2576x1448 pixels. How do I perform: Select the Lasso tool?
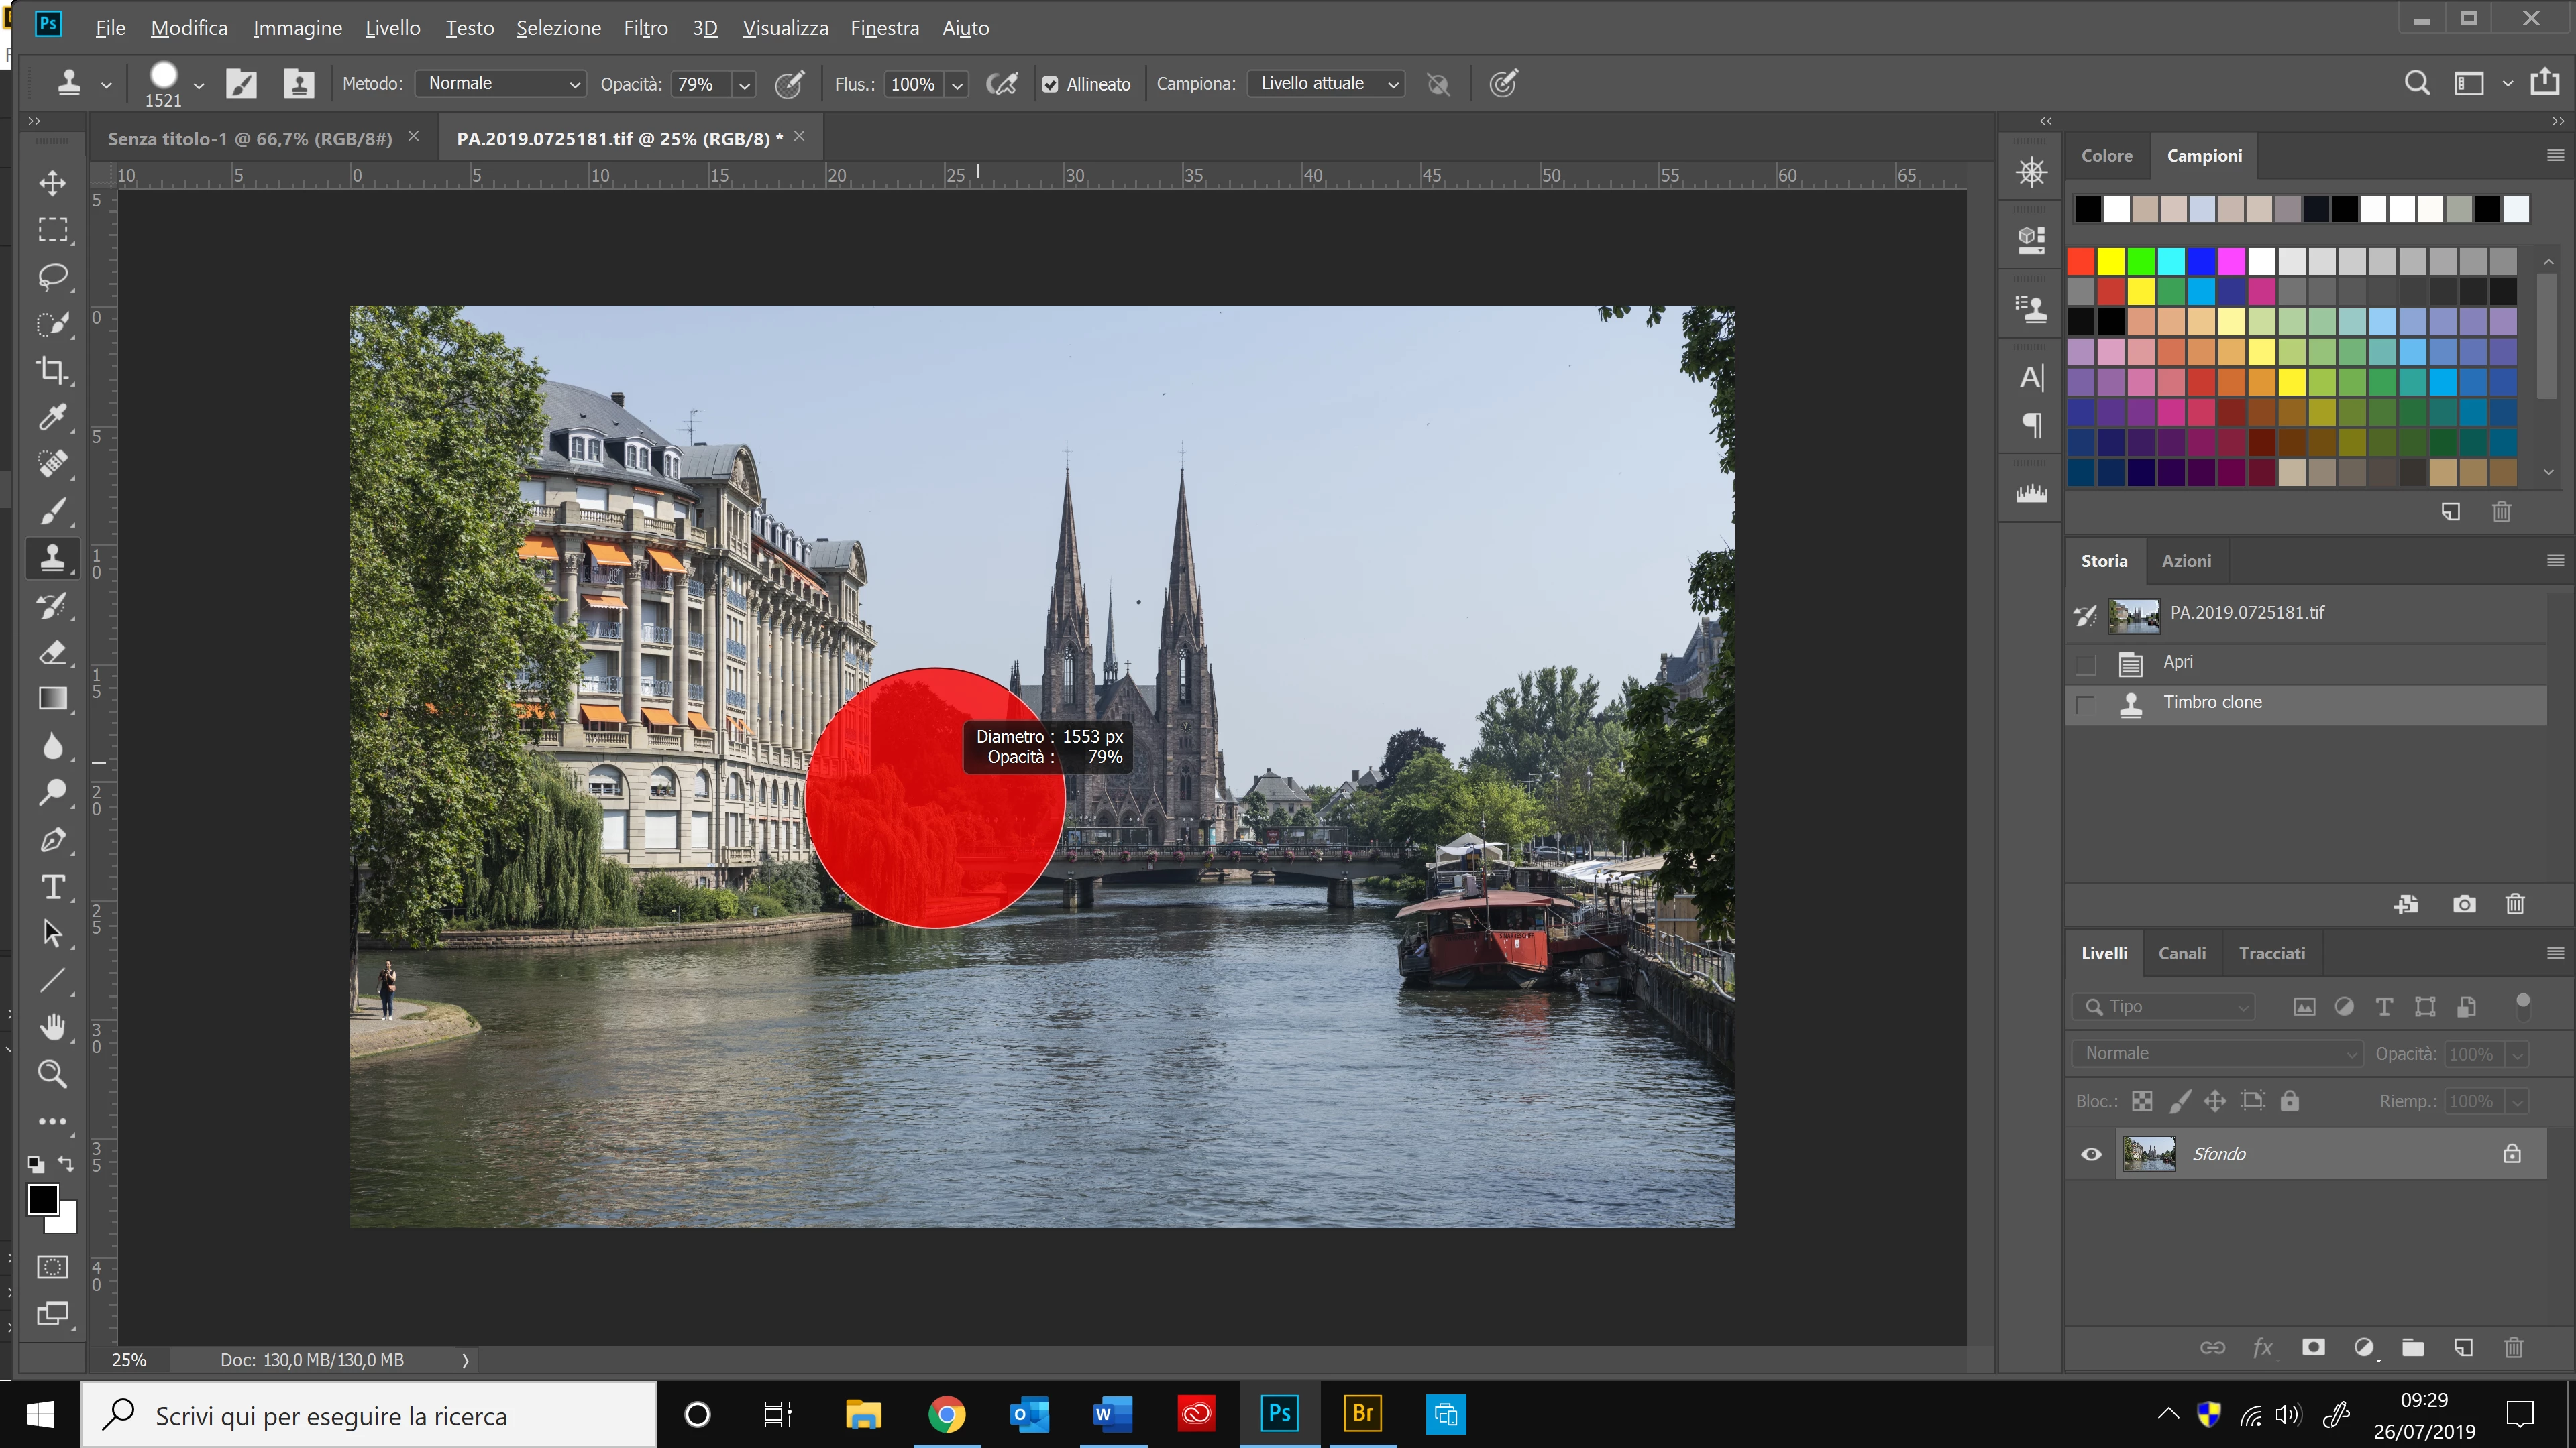52,276
